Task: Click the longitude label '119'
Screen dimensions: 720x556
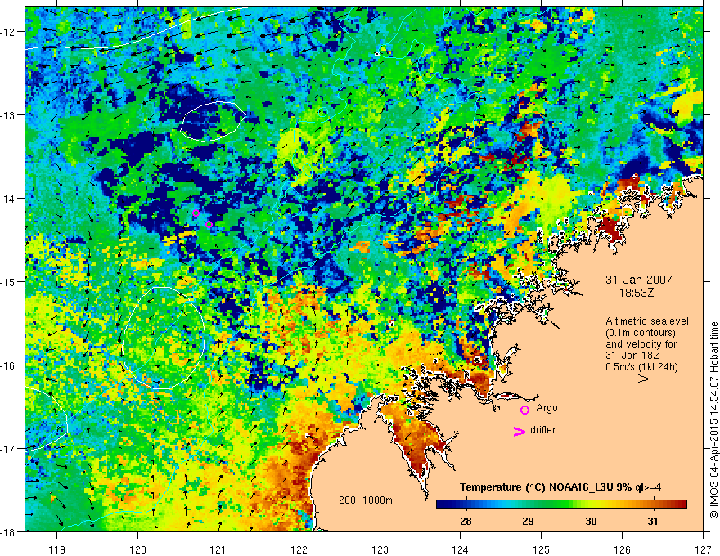Action: [57, 549]
